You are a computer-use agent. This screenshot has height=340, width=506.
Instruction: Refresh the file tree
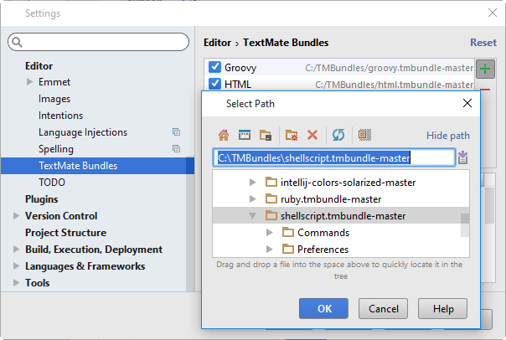coord(338,135)
